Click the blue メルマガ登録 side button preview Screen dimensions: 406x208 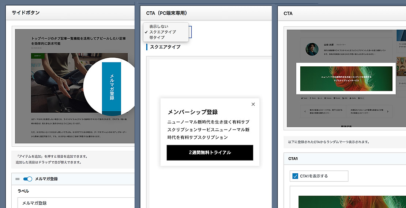pos(112,86)
